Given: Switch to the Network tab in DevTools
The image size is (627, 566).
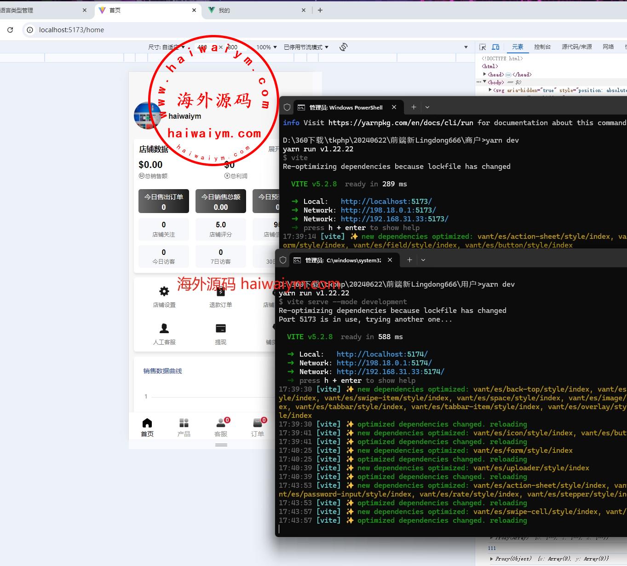Looking at the screenshot, I should pyautogui.click(x=608, y=47).
